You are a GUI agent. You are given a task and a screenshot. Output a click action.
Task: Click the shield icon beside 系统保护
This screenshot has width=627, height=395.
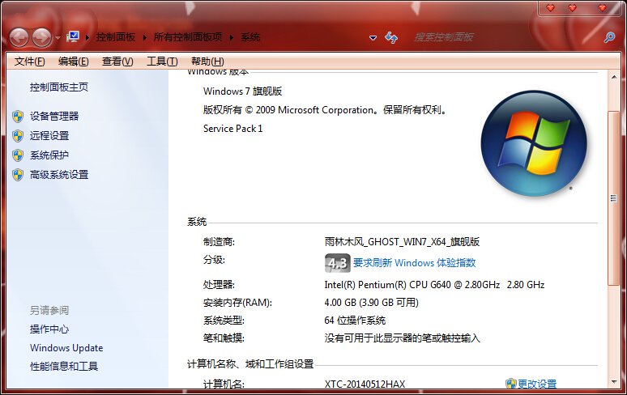click(18, 155)
